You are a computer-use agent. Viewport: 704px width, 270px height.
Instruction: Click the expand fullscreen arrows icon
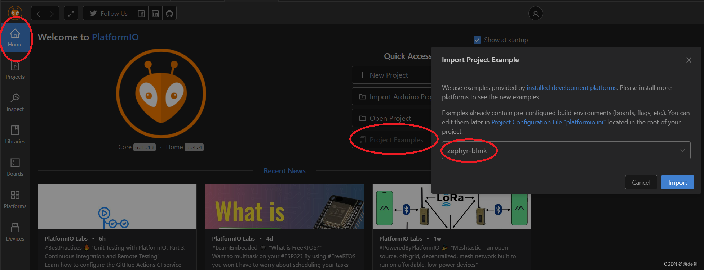[x=71, y=14]
